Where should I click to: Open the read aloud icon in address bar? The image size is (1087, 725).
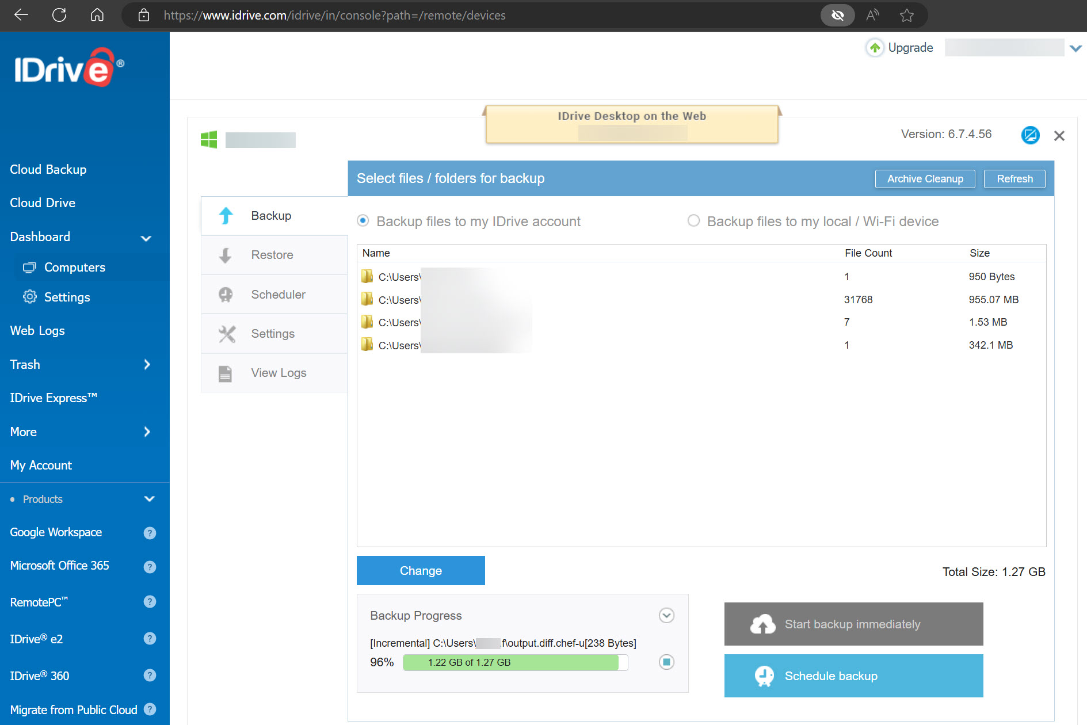[872, 16]
